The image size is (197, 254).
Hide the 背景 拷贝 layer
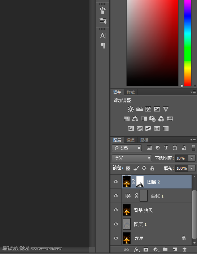coord(116,210)
